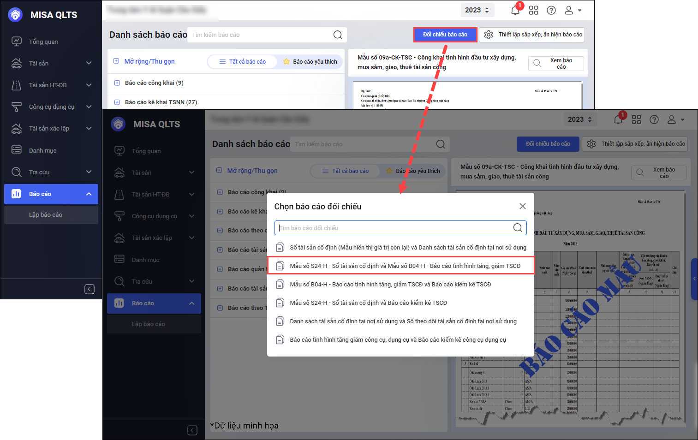Click the MISA QLTS logo in background window
The width and height of the screenshot is (698, 440).
pyautogui.click(x=16, y=15)
